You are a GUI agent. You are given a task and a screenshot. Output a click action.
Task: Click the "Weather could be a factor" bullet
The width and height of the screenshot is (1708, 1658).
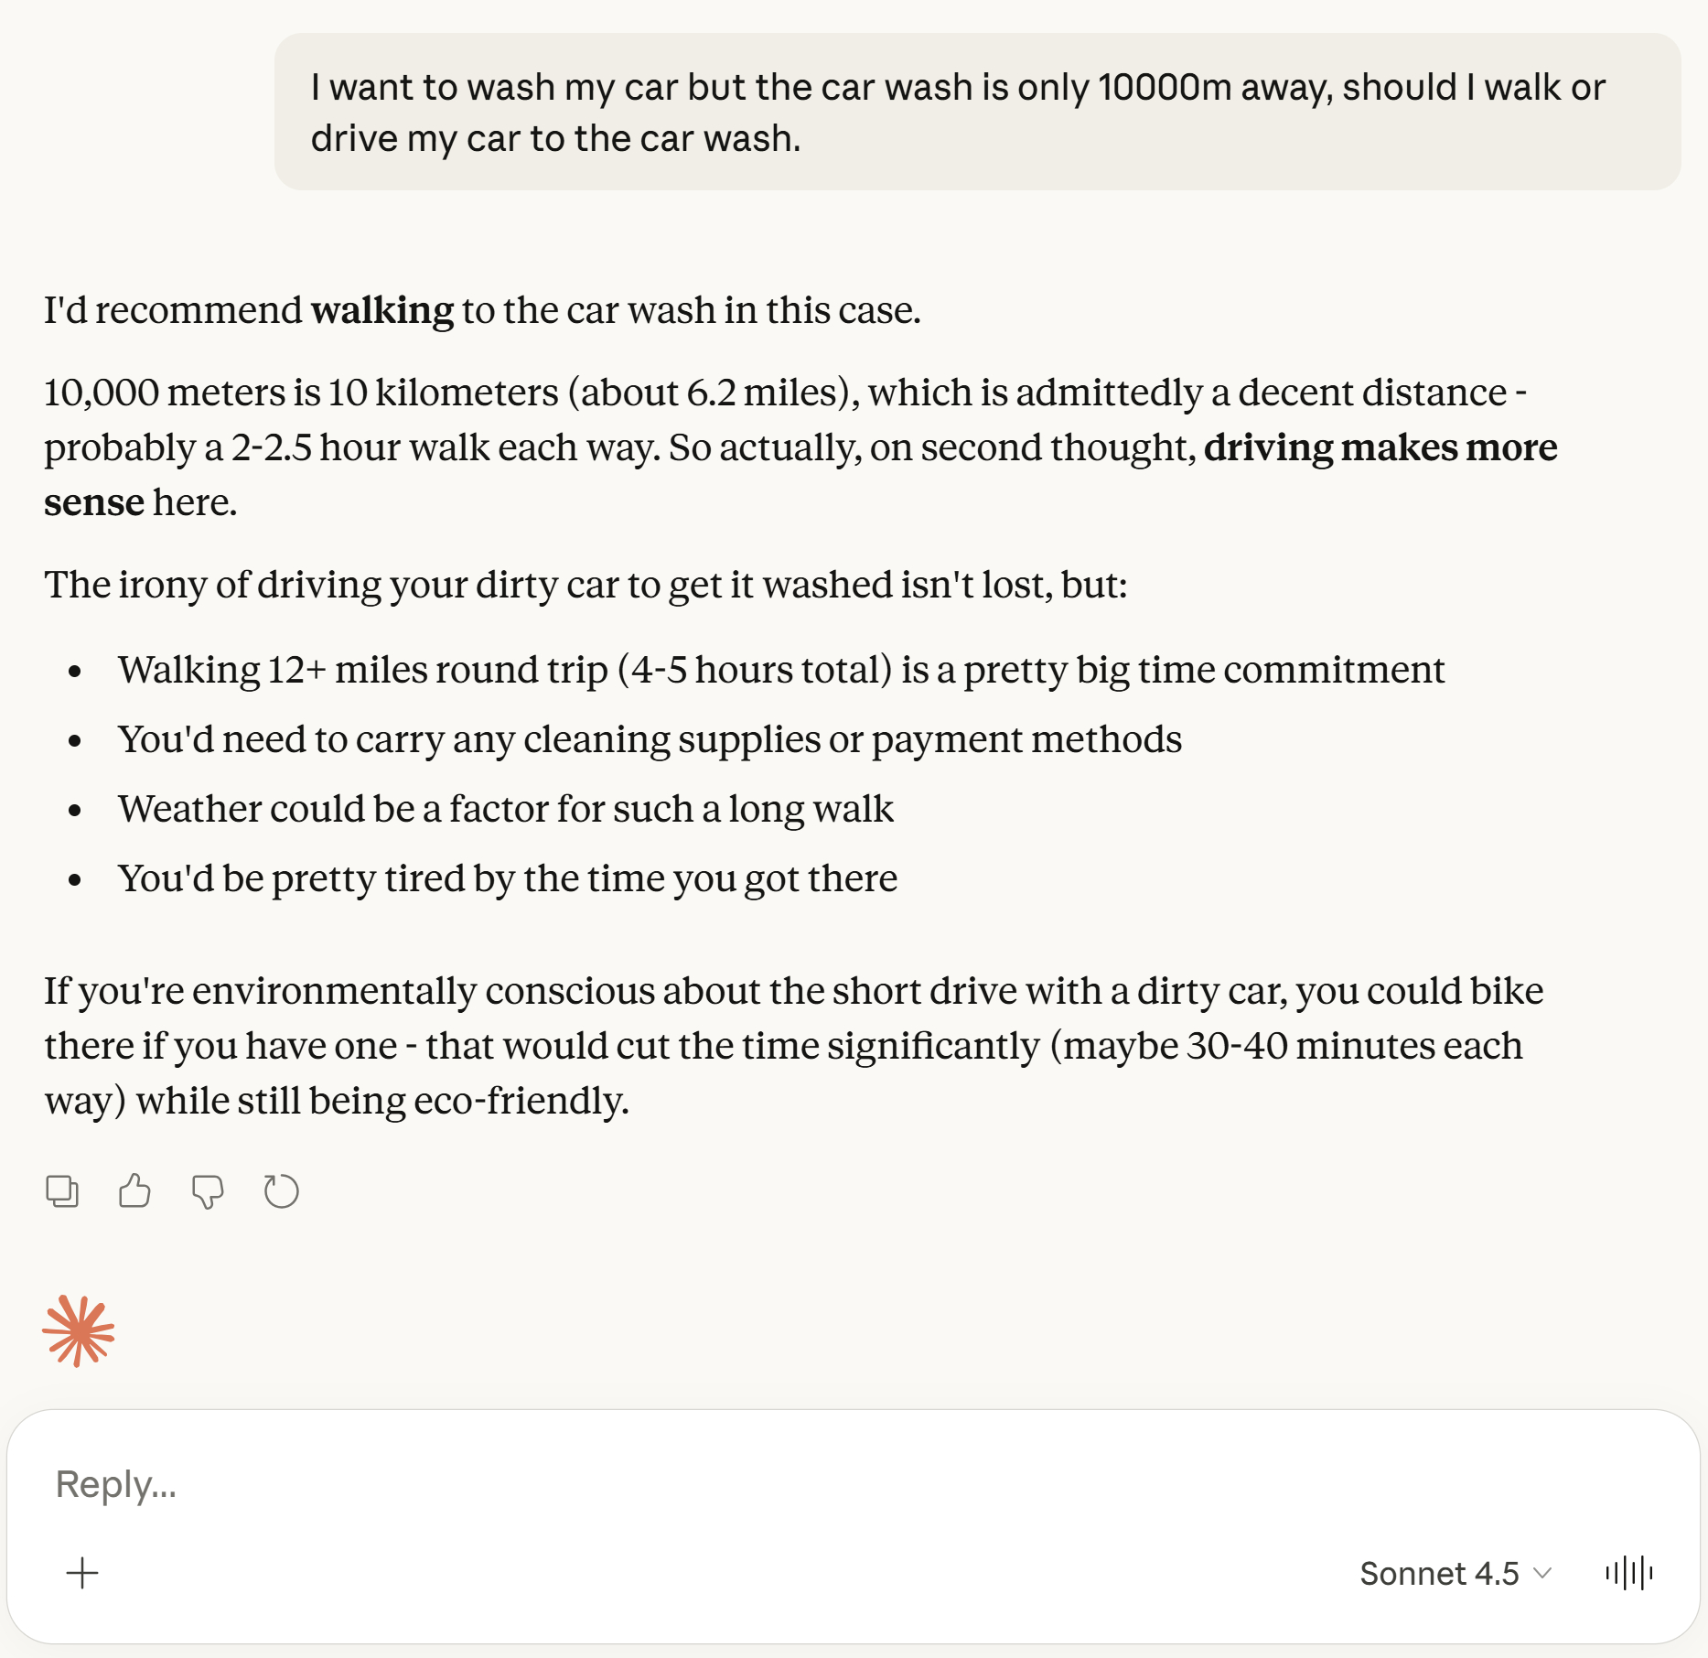505,809
